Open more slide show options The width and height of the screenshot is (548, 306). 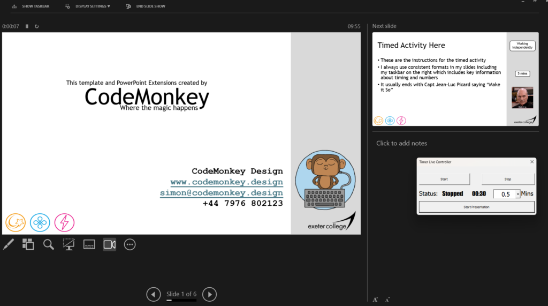point(130,245)
